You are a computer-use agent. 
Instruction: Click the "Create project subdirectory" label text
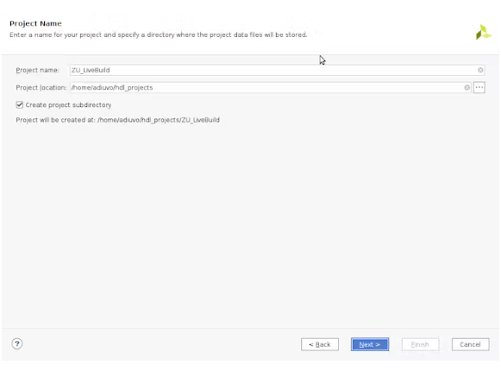(68, 105)
